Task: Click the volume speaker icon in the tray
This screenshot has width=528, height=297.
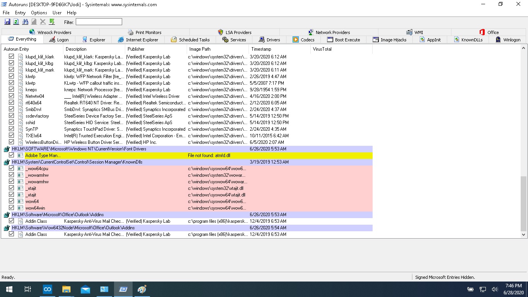Action: point(495,289)
